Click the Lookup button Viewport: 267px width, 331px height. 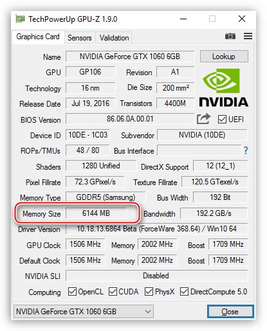(224, 57)
